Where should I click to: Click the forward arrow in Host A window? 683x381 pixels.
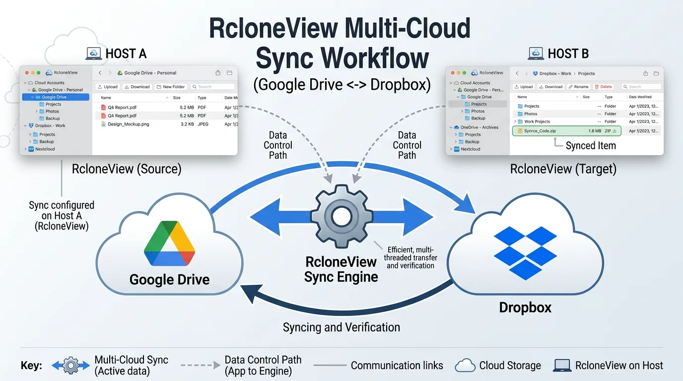coord(110,73)
